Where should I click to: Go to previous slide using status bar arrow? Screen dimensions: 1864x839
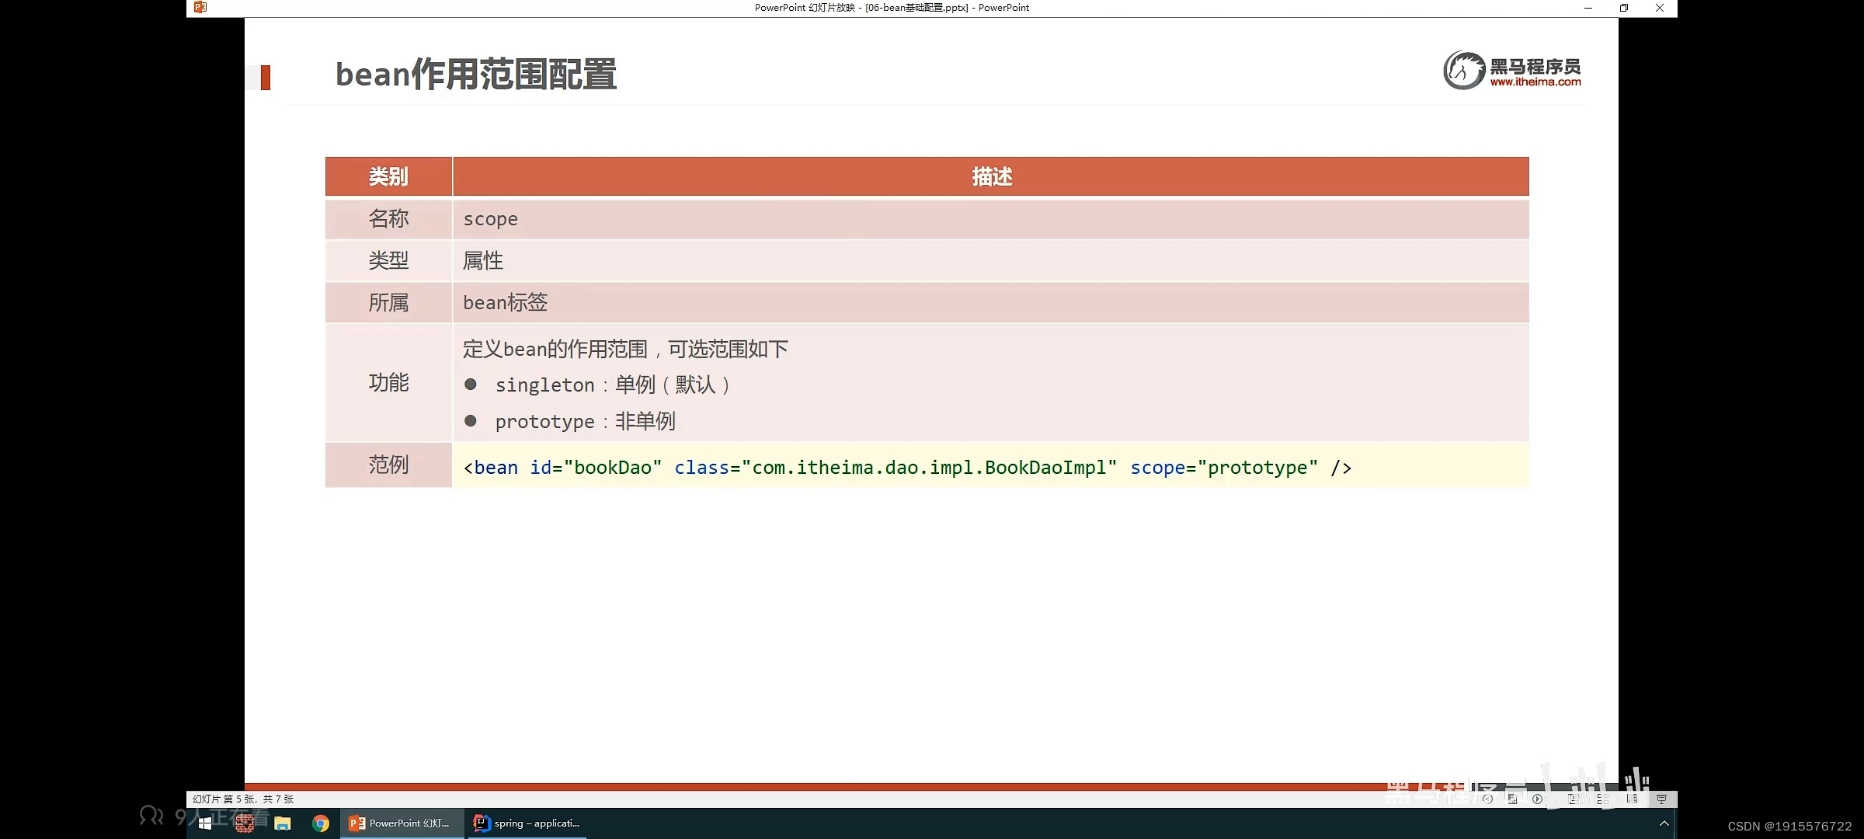click(x=1487, y=799)
